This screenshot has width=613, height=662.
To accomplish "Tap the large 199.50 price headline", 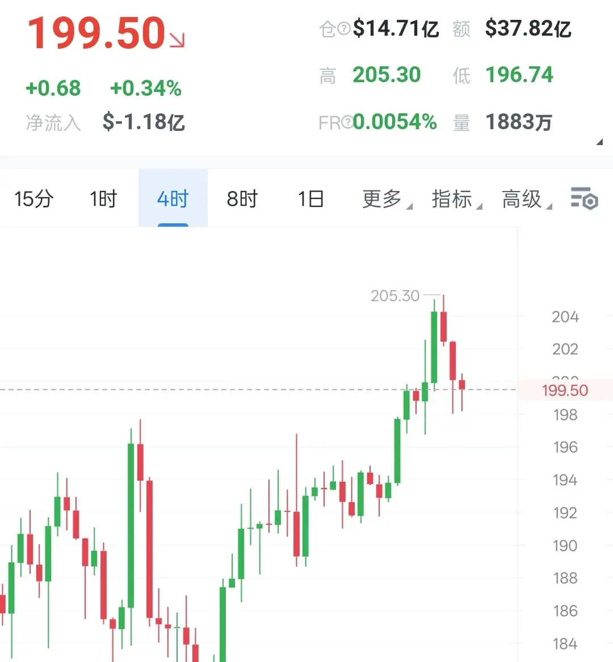I will tap(96, 33).
